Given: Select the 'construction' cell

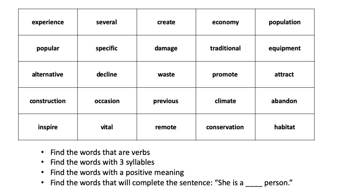Looking at the screenshot, I should [x=48, y=101].
